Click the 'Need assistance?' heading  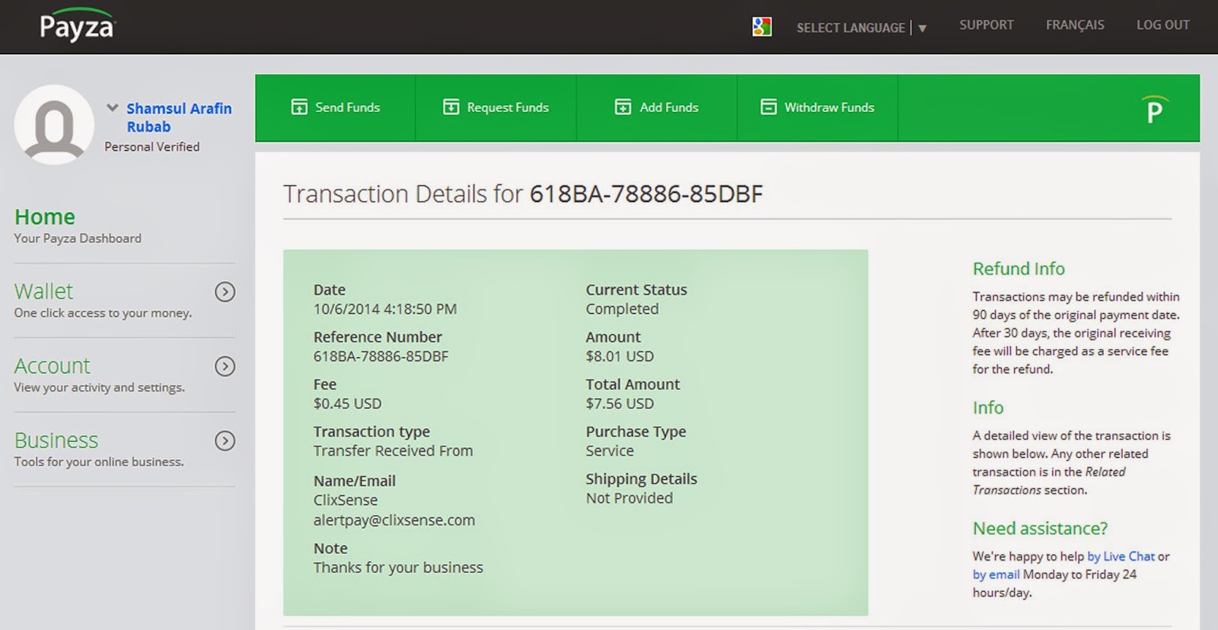click(1040, 529)
